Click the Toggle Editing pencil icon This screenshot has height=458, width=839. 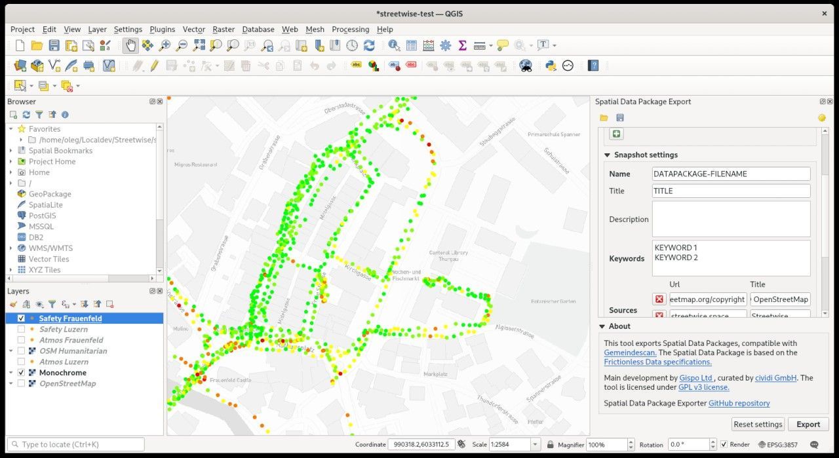[x=154, y=66]
